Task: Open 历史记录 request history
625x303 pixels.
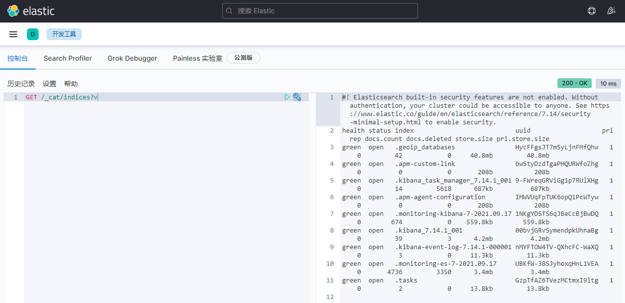Action: (x=21, y=84)
